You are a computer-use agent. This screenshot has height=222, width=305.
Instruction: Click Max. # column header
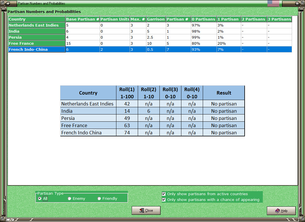[138, 19]
